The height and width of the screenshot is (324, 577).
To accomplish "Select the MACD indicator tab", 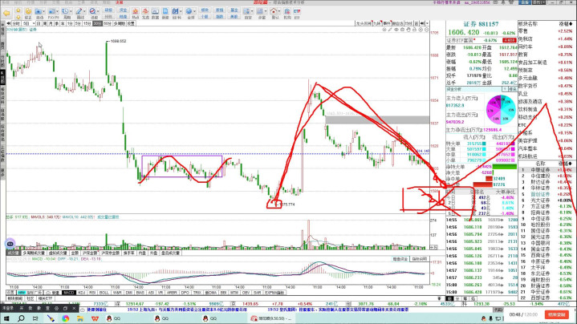I will [x=68, y=293].
